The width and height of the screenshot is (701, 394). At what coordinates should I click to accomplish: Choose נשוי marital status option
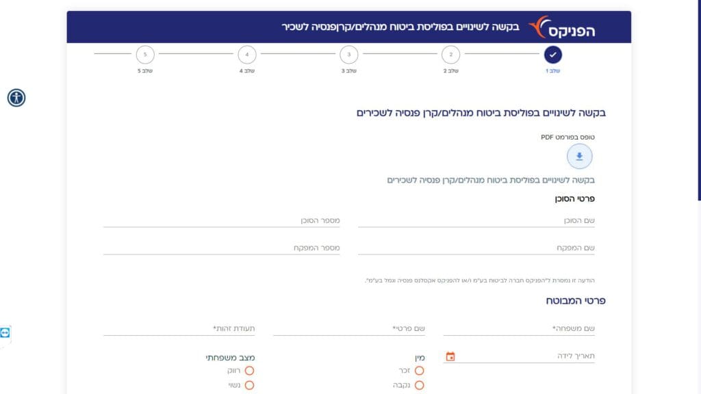pyautogui.click(x=249, y=385)
